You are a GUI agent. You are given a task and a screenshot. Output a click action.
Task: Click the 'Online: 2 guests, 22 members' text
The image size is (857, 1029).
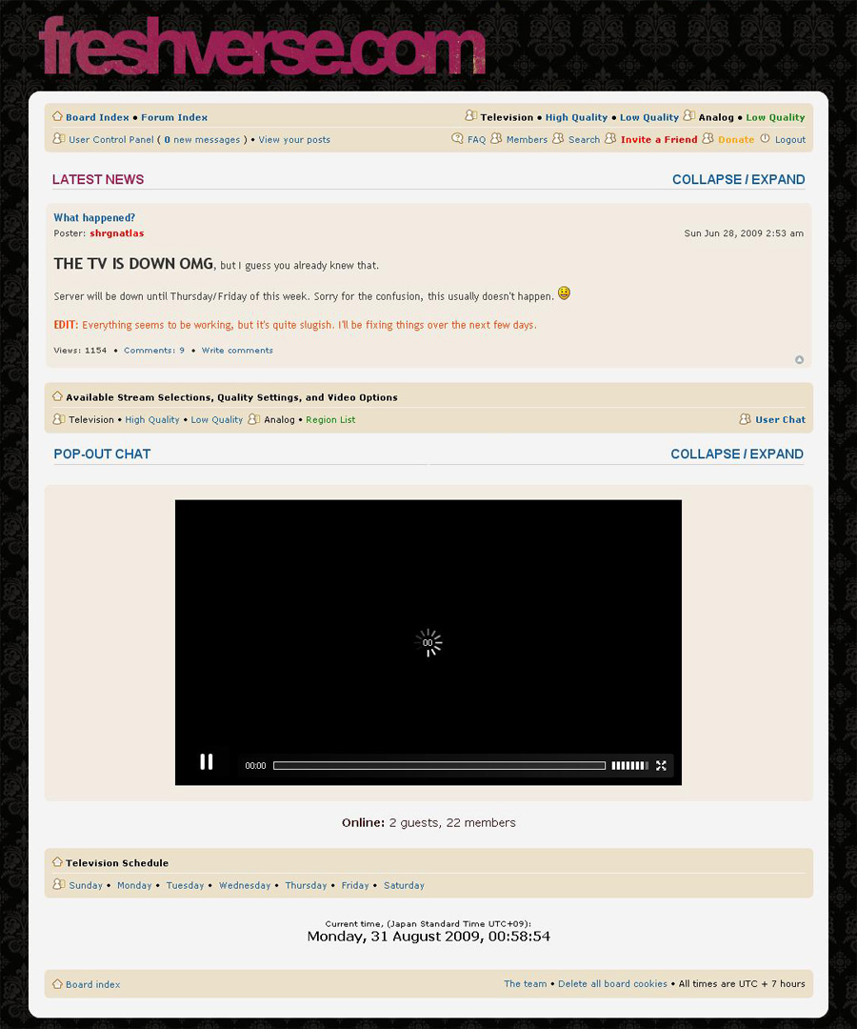point(428,822)
